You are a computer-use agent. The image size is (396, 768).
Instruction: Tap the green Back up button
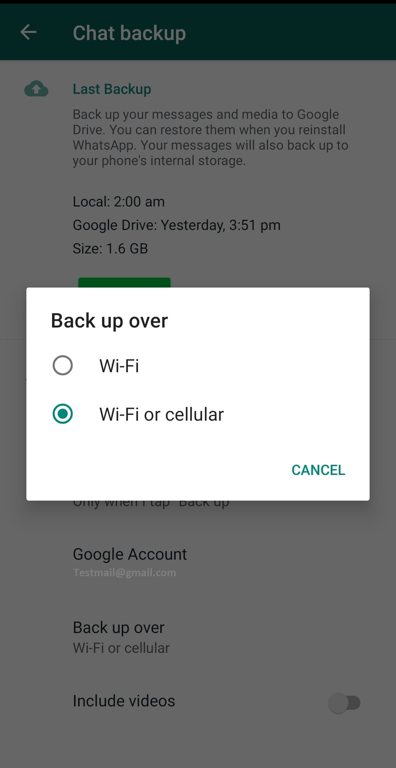pos(124,283)
